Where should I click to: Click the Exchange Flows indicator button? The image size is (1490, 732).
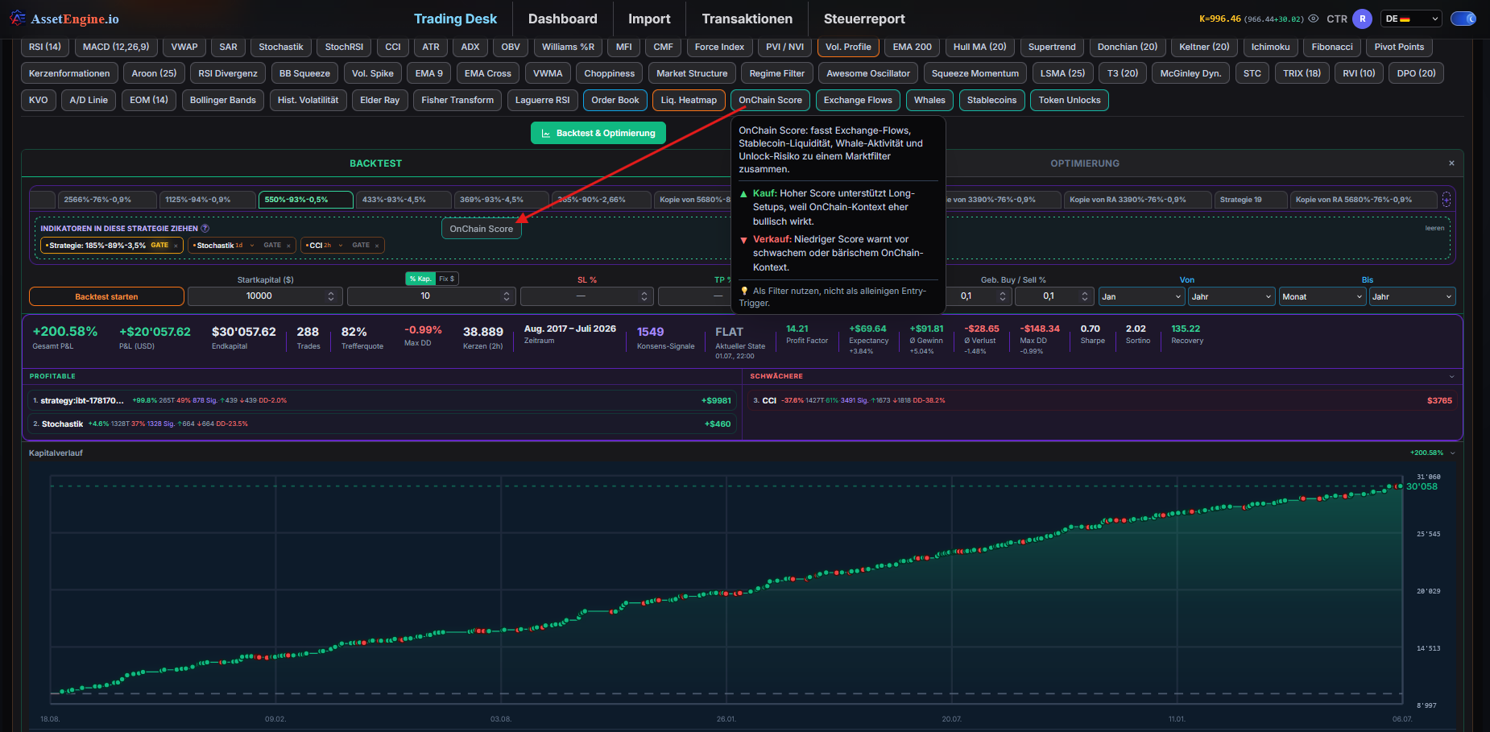(858, 100)
